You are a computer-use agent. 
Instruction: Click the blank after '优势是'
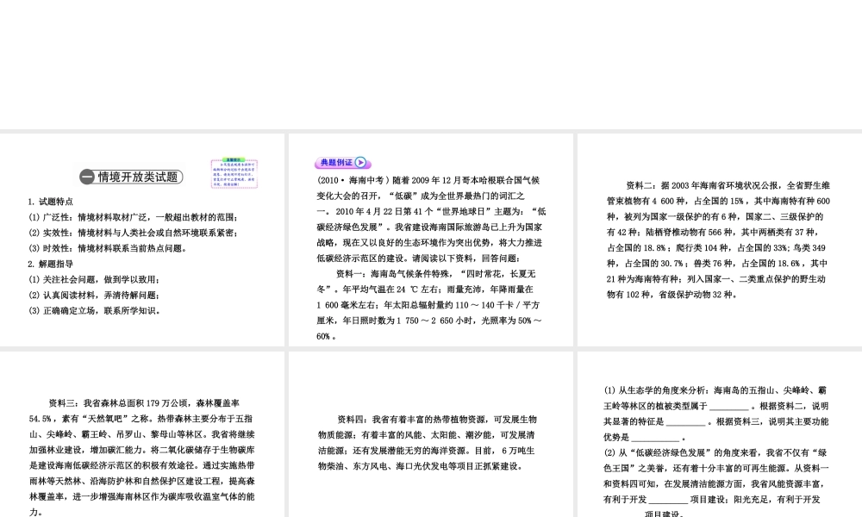point(655,438)
